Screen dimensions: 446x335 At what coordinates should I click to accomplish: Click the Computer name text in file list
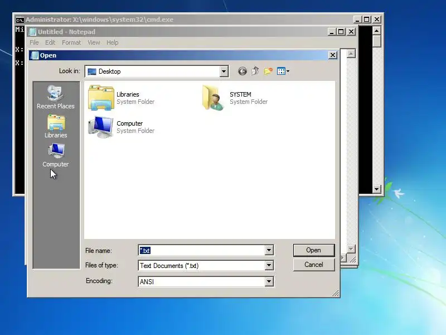tap(130, 123)
